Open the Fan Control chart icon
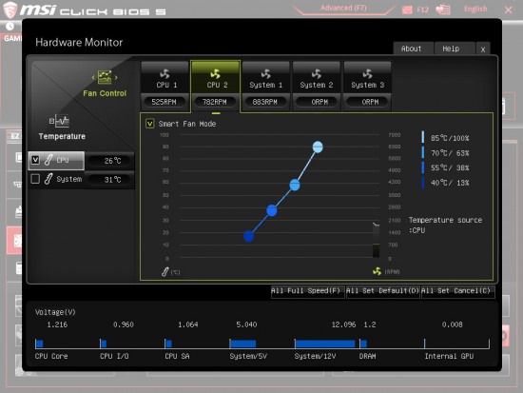Image resolution: width=523 pixels, height=393 pixels. [105, 77]
